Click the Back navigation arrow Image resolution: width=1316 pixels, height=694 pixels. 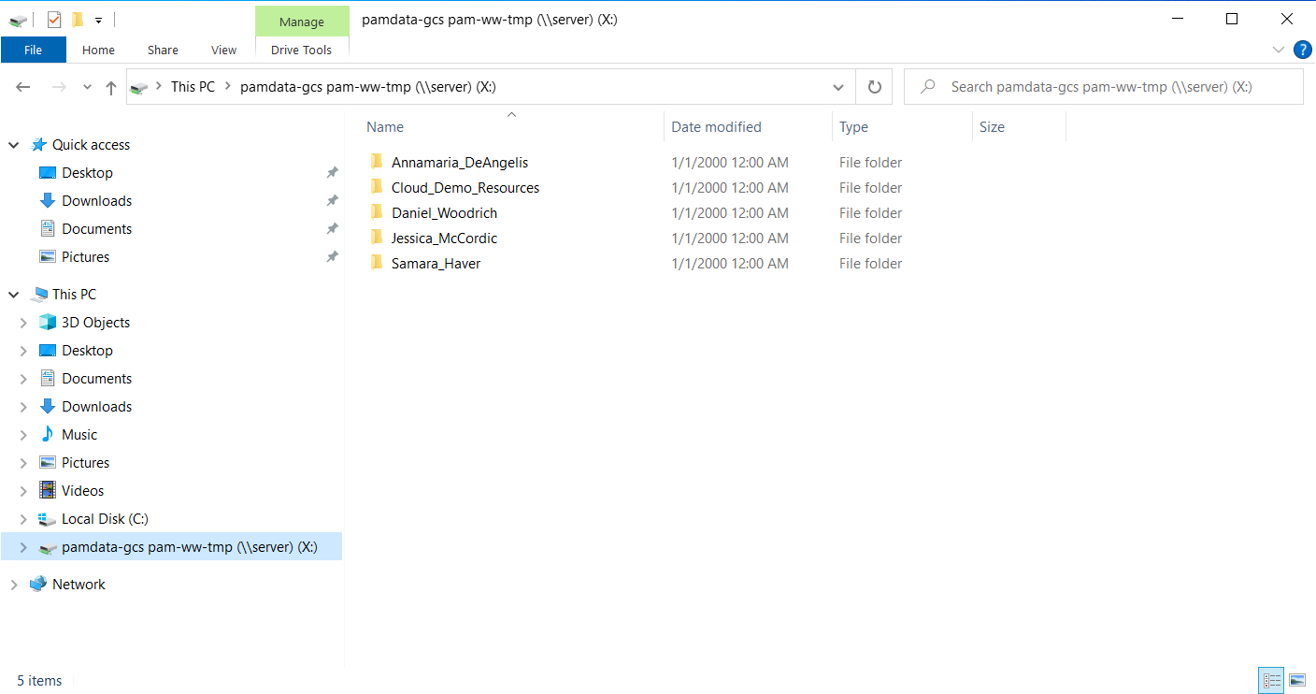point(23,87)
